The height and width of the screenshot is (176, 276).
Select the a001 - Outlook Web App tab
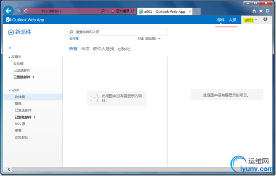pyautogui.click(x=165, y=11)
